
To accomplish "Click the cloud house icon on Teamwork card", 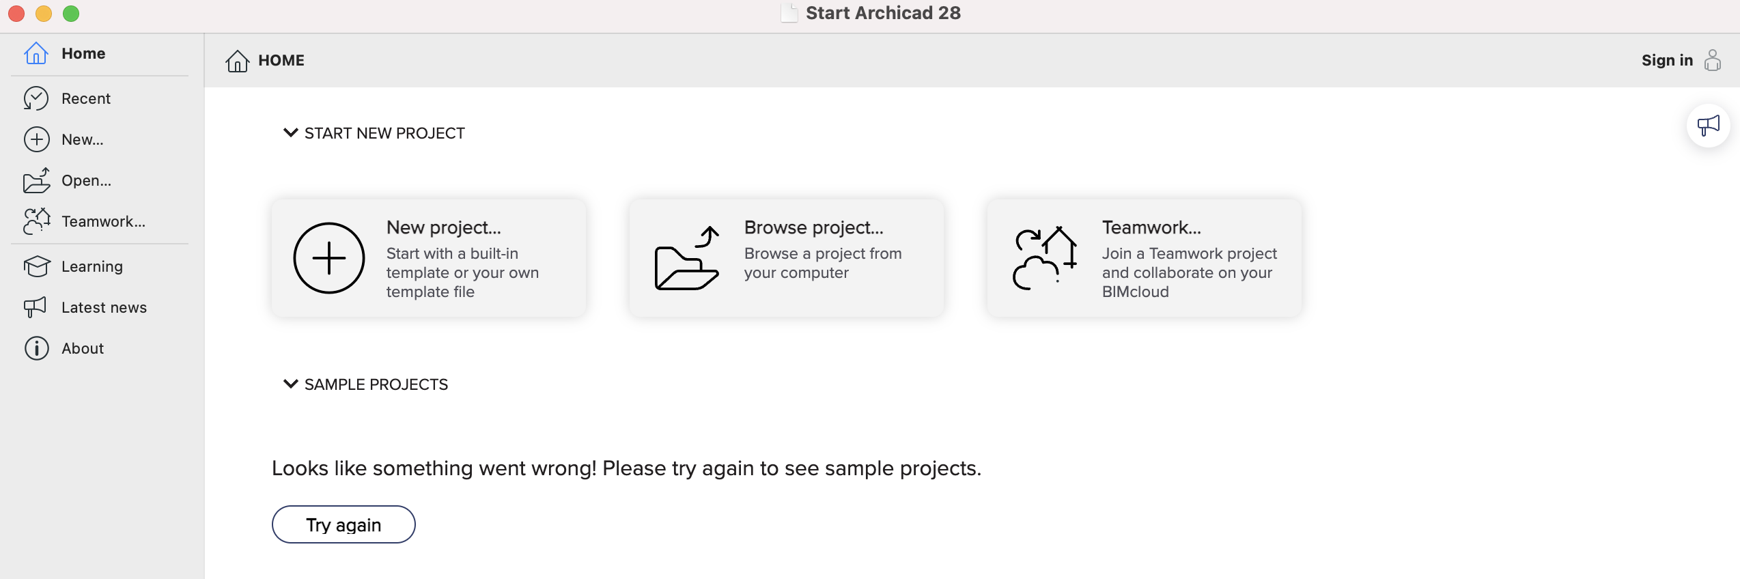I will 1045,258.
